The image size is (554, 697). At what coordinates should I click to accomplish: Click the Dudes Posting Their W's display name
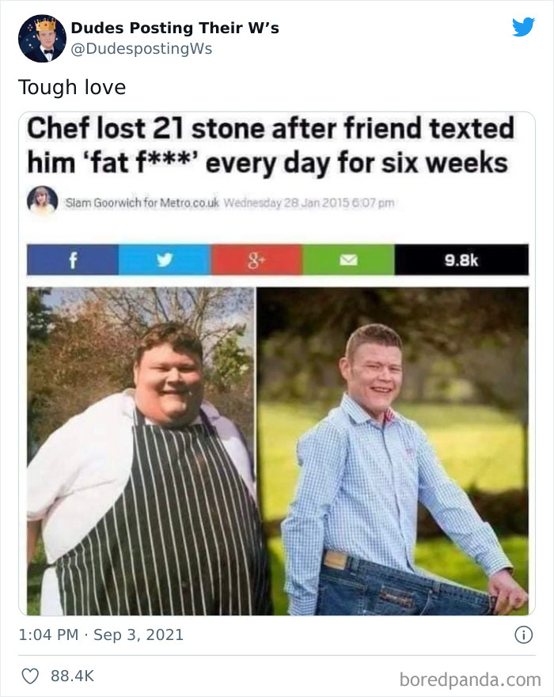click(x=175, y=28)
